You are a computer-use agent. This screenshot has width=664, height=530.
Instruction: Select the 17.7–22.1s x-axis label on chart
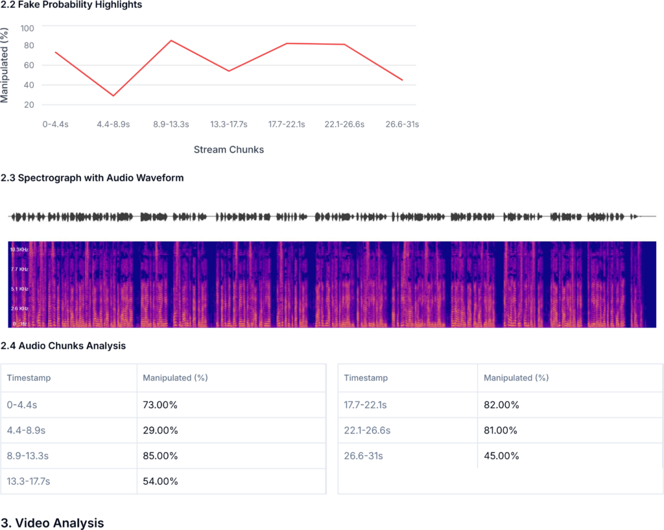tap(287, 124)
